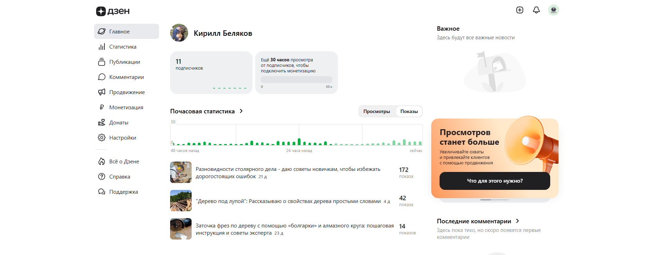
Task: Click the monetization progress bar
Action: [297, 79]
